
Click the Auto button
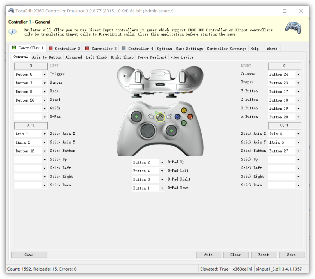coord(208,255)
